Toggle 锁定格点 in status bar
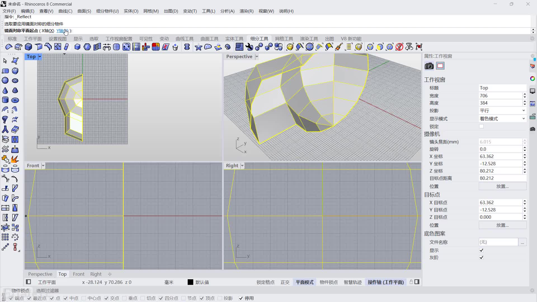This screenshot has width=537, height=302. click(x=265, y=282)
